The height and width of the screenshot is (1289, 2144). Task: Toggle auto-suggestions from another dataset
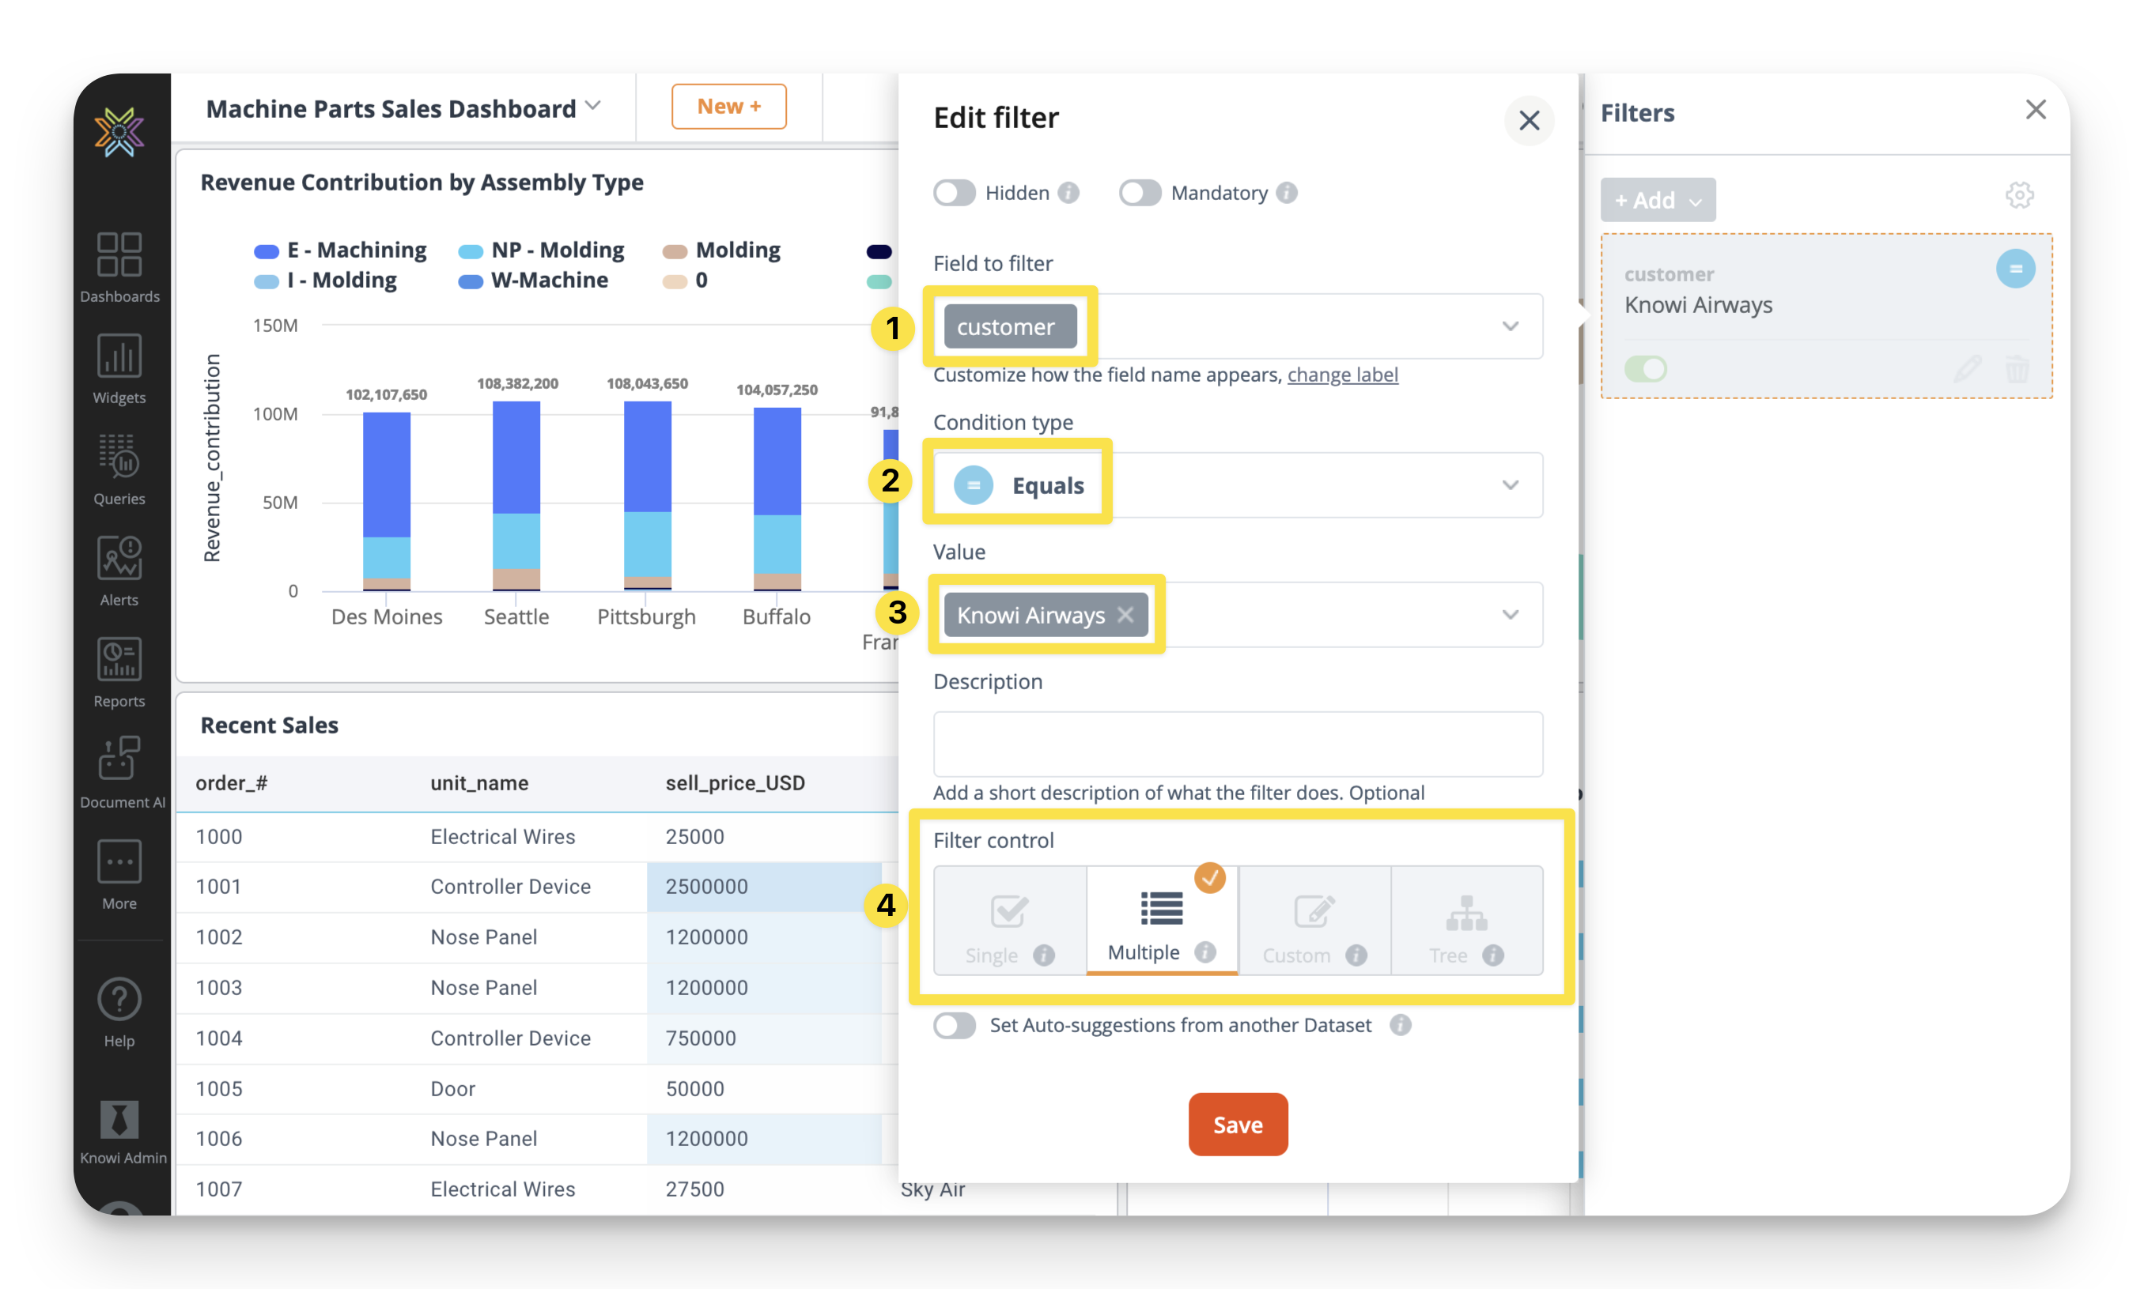click(955, 1026)
